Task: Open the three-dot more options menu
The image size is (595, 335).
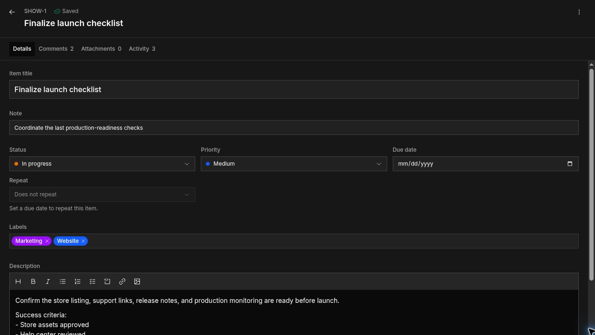Action: (579, 12)
